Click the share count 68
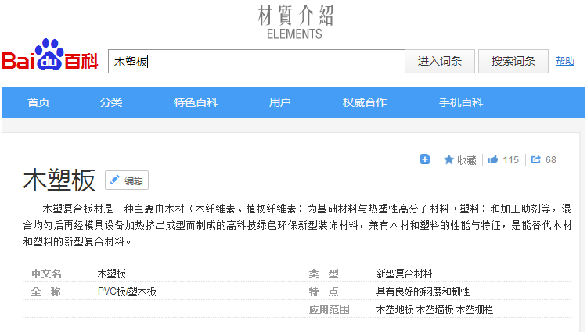The width and height of the screenshot is (587, 332). point(551,160)
